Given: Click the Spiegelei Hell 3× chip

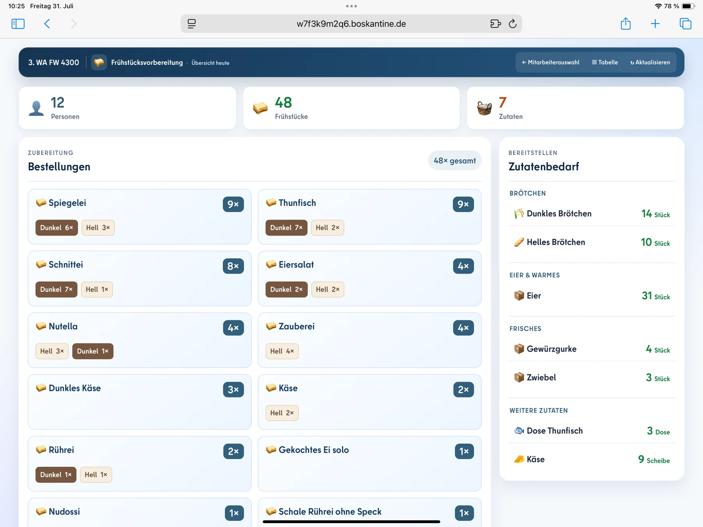Looking at the screenshot, I should (98, 228).
